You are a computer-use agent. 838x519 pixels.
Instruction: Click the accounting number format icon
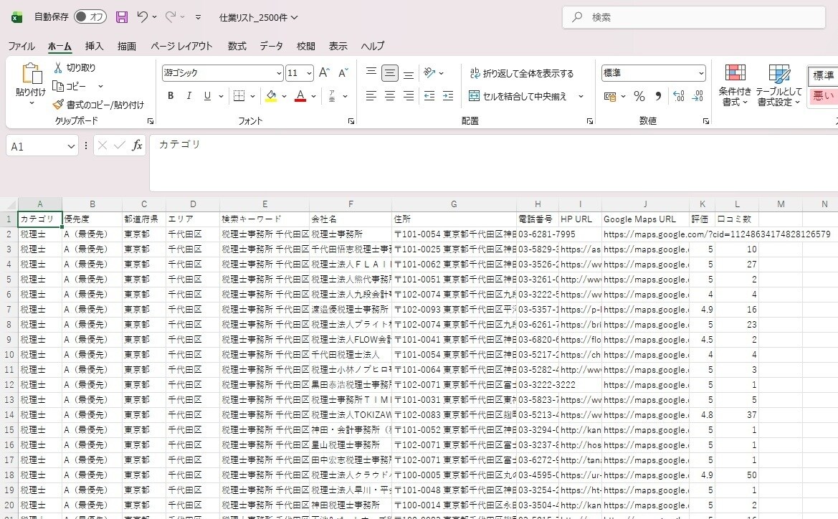610,96
